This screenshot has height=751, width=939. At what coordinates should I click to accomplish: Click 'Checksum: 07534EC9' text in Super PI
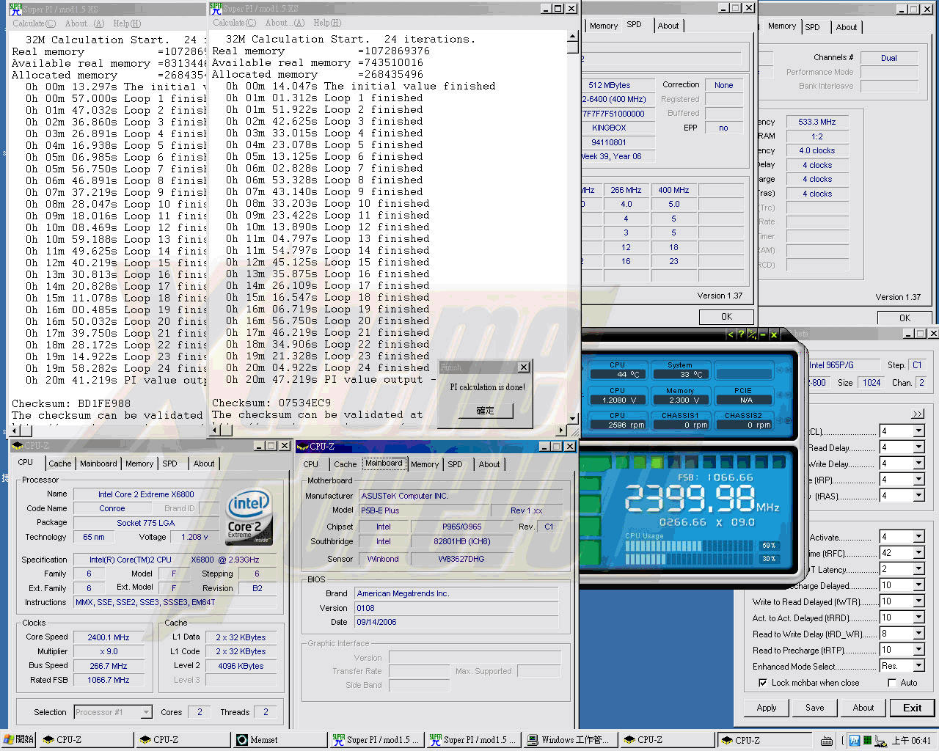(x=271, y=403)
